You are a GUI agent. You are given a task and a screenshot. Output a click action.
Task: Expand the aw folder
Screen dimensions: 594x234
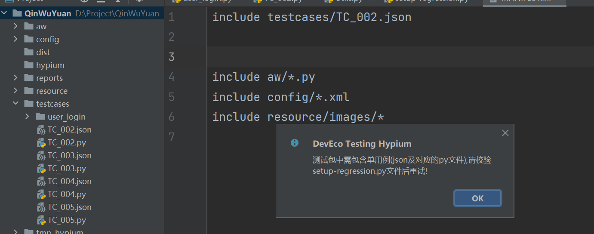pos(15,26)
